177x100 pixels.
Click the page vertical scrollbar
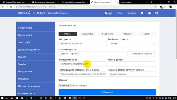pos(176,35)
